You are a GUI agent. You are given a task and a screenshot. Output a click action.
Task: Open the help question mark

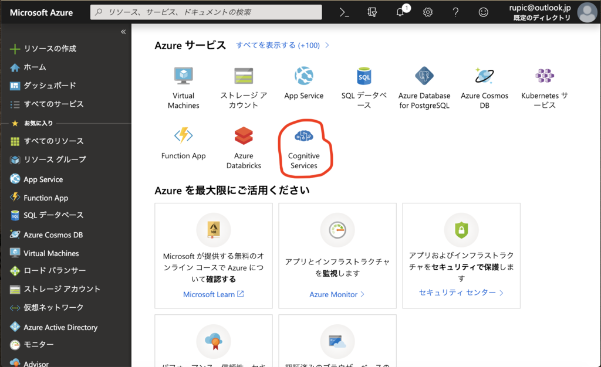pyautogui.click(x=455, y=12)
